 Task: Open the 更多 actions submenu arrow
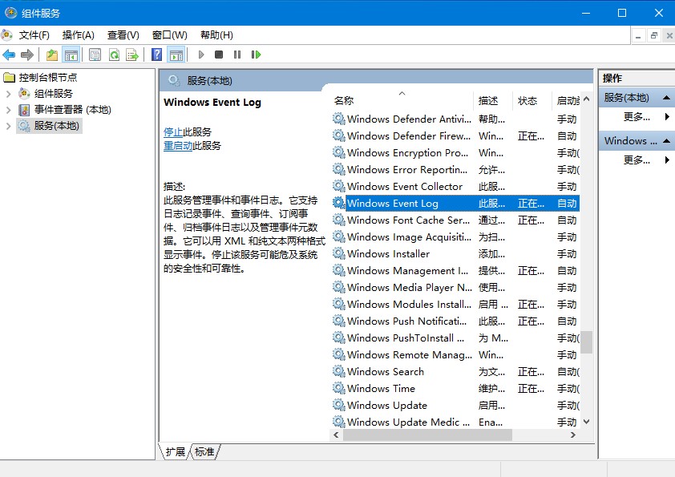pos(667,116)
